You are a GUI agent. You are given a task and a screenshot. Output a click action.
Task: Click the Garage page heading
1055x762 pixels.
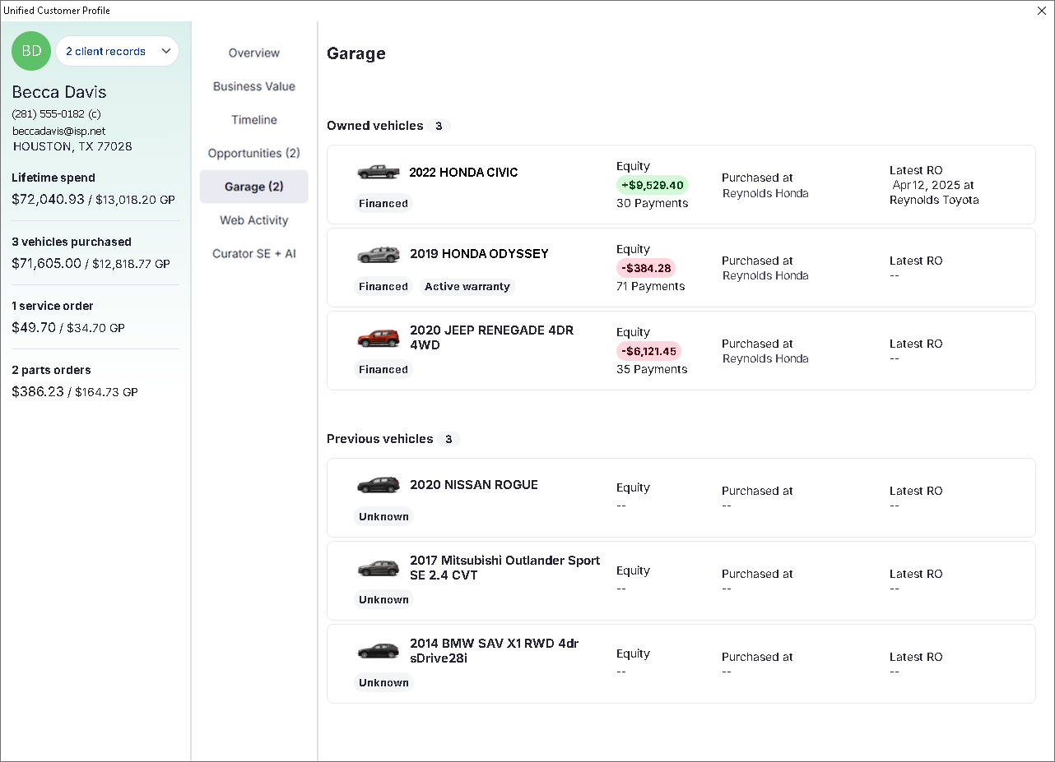(356, 53)
